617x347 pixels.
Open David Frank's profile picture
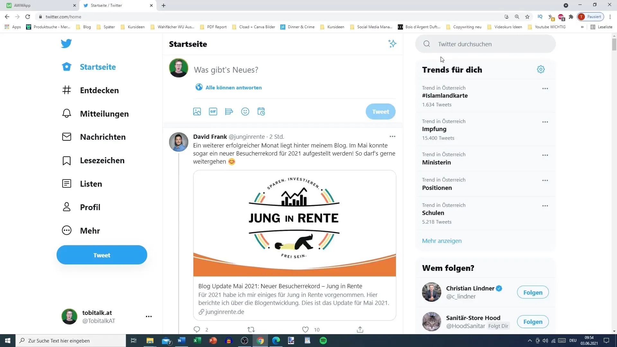click(179, 142)
